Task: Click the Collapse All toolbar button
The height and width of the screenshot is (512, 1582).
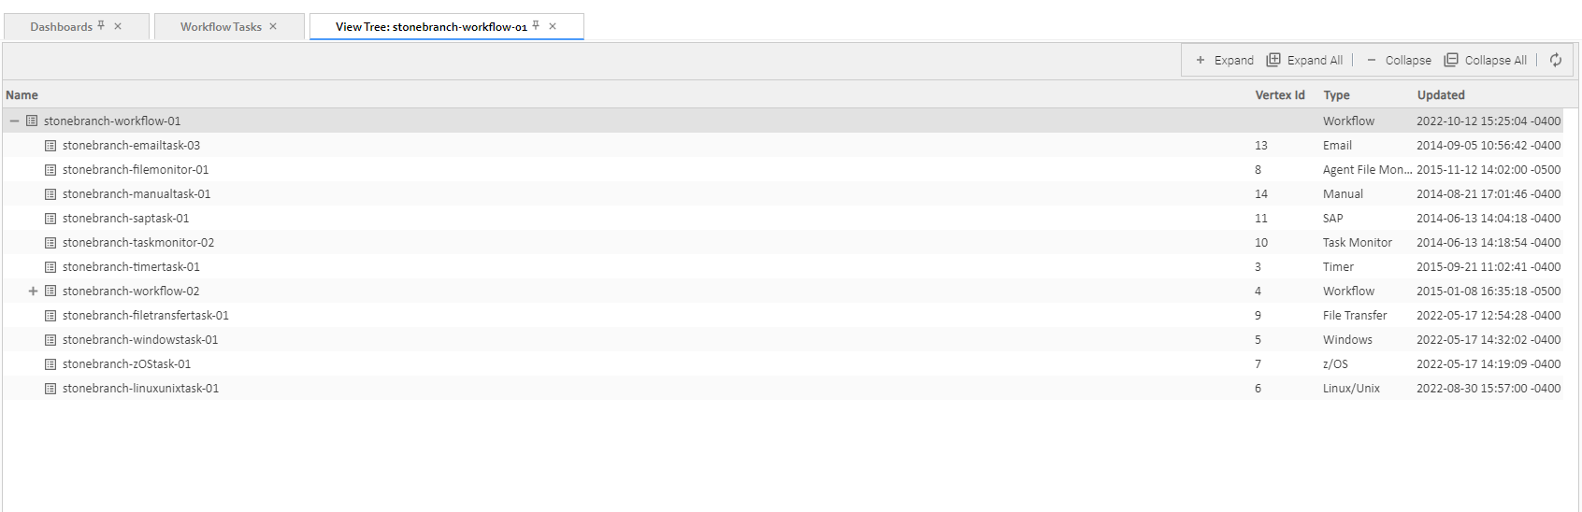Action: [x=1485, y=60]
